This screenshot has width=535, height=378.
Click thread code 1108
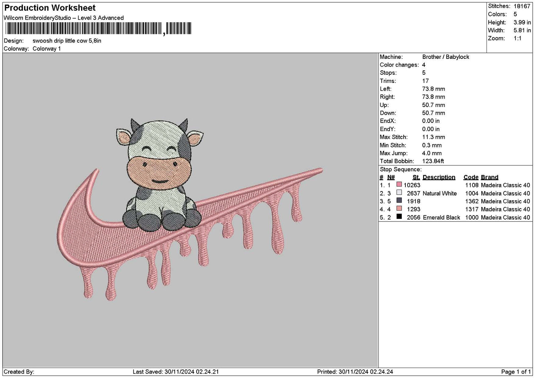[x=472, y=185]
